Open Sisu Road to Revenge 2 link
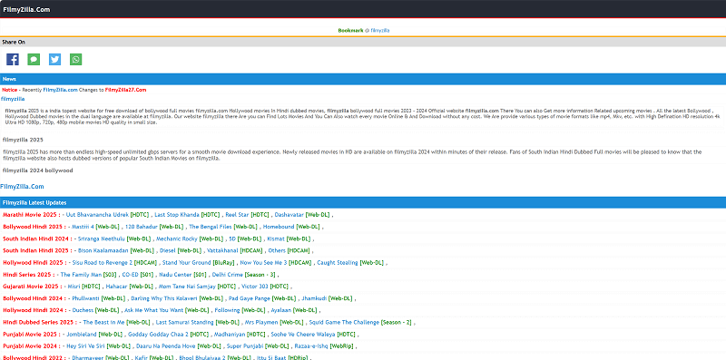This screenshot has height=360, width=726. [102, 263]
